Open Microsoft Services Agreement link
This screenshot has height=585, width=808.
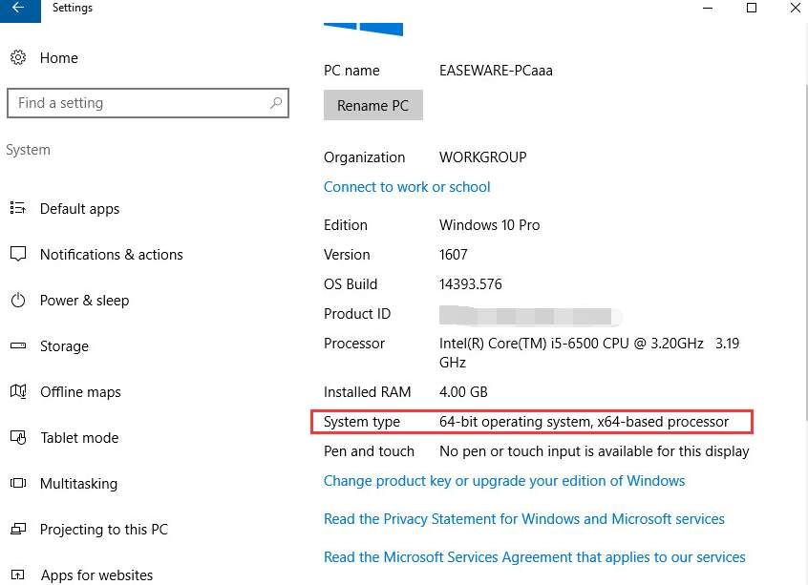pos(534,557)
